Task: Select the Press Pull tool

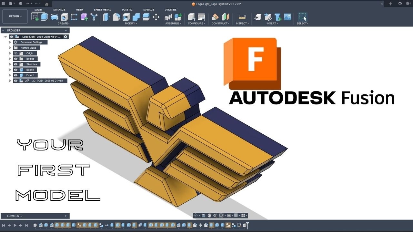Action: tap(106, 17)
